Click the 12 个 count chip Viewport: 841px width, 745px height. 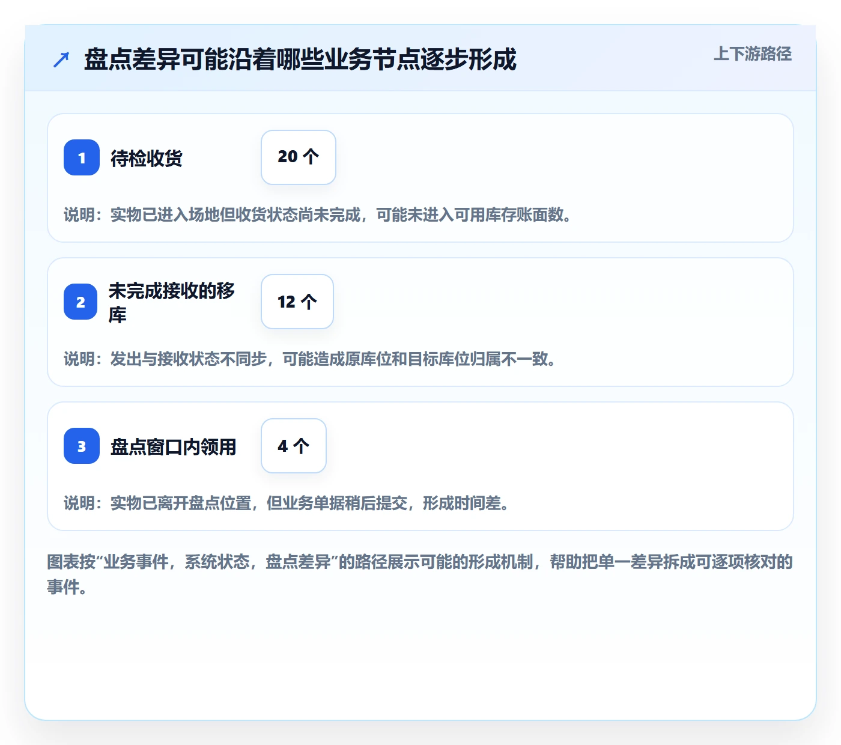pos(297,302)
